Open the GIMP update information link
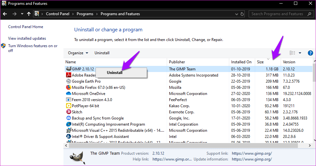The width and height of the screenshot is (316, 166). pyautogui.click(x=252, y=159)
